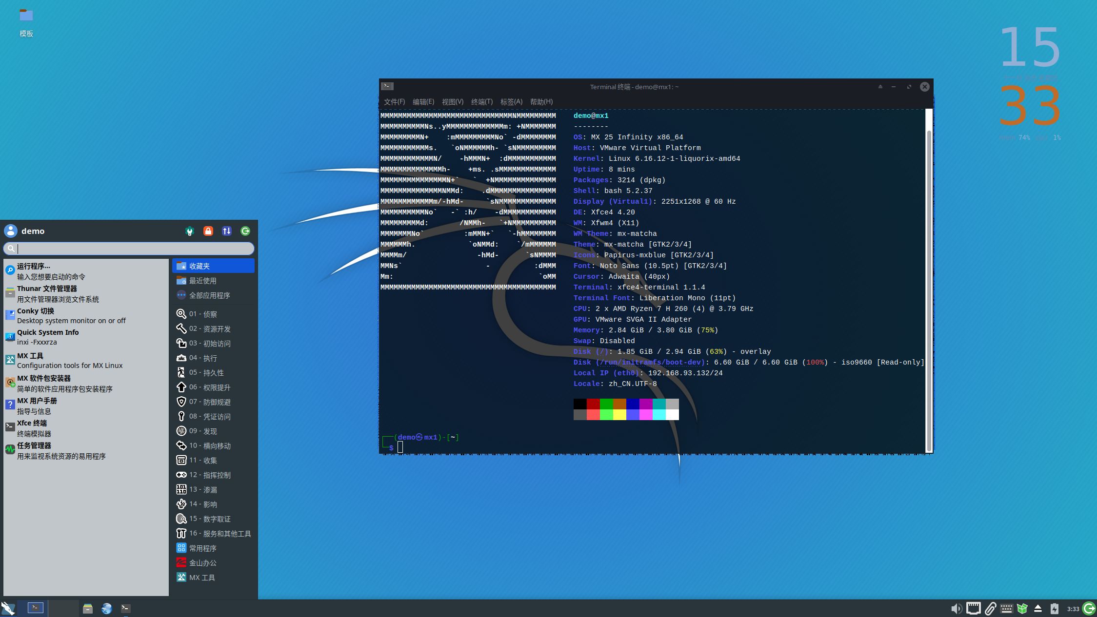Open the volume icon in the system tray
The image size is (1097, 617).
point(957,608)
